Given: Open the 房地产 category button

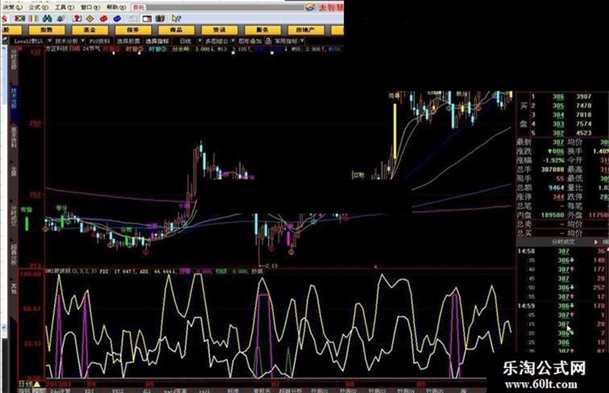Looking at the screenshot, I should (x=305, y=30).
